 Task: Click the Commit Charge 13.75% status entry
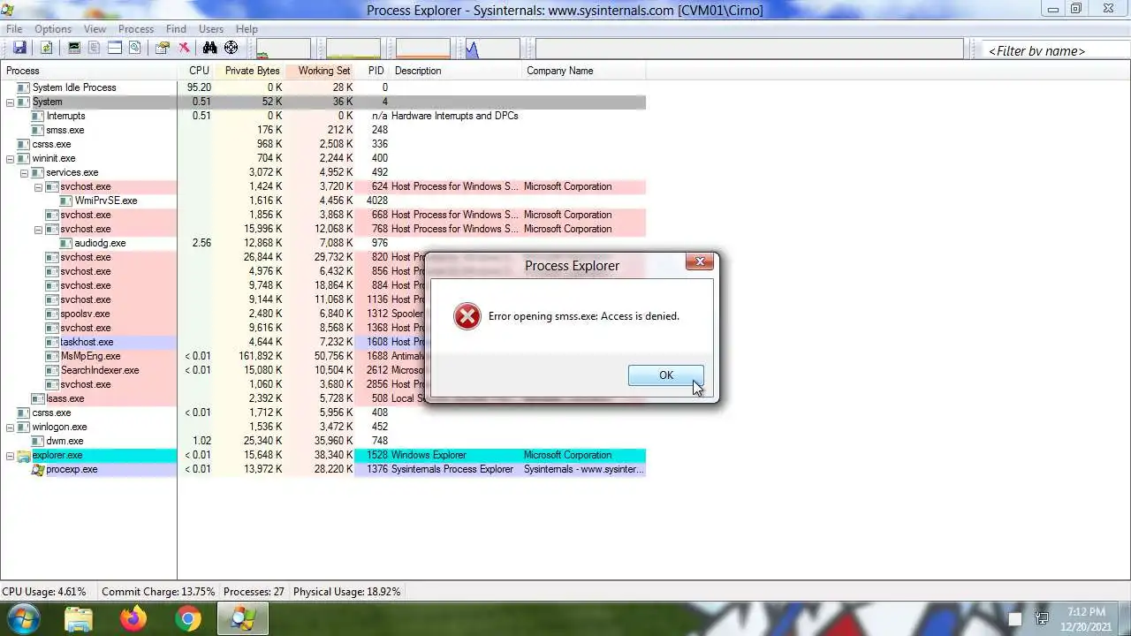coord(158,592)
